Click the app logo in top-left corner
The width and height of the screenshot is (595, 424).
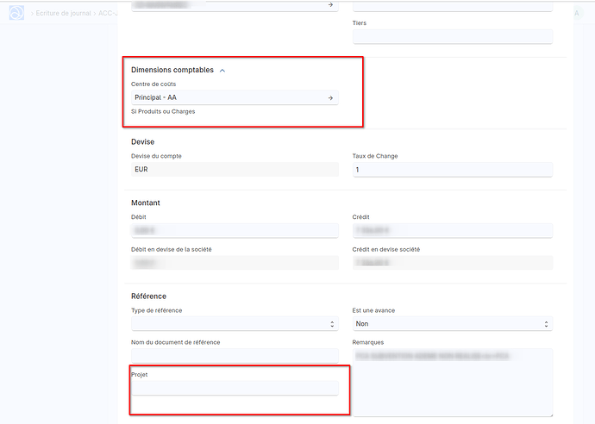point(17,13)
